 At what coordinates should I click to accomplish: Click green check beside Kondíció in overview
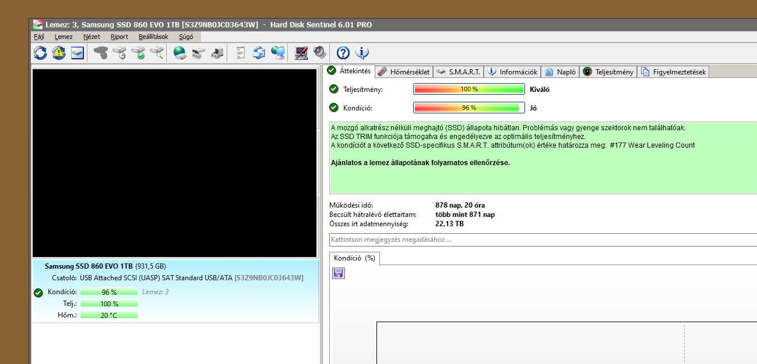pyautogui.click(x=334, y=108)
